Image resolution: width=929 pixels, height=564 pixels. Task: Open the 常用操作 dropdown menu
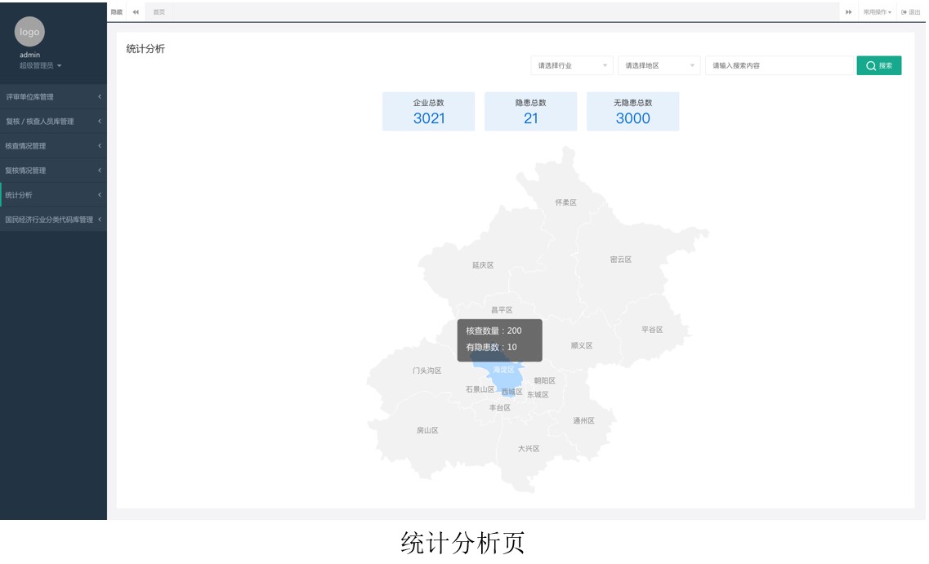point(875,12)
